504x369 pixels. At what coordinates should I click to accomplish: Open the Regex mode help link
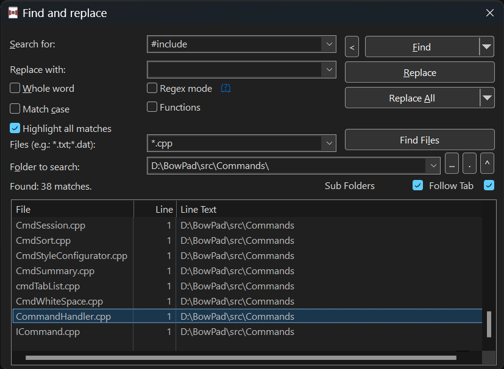pyautogui.click(x=225, y=88)
